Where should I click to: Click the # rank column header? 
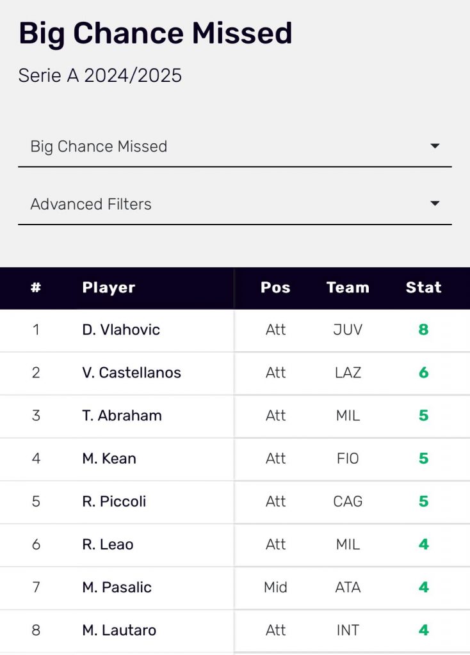(36, 288)
